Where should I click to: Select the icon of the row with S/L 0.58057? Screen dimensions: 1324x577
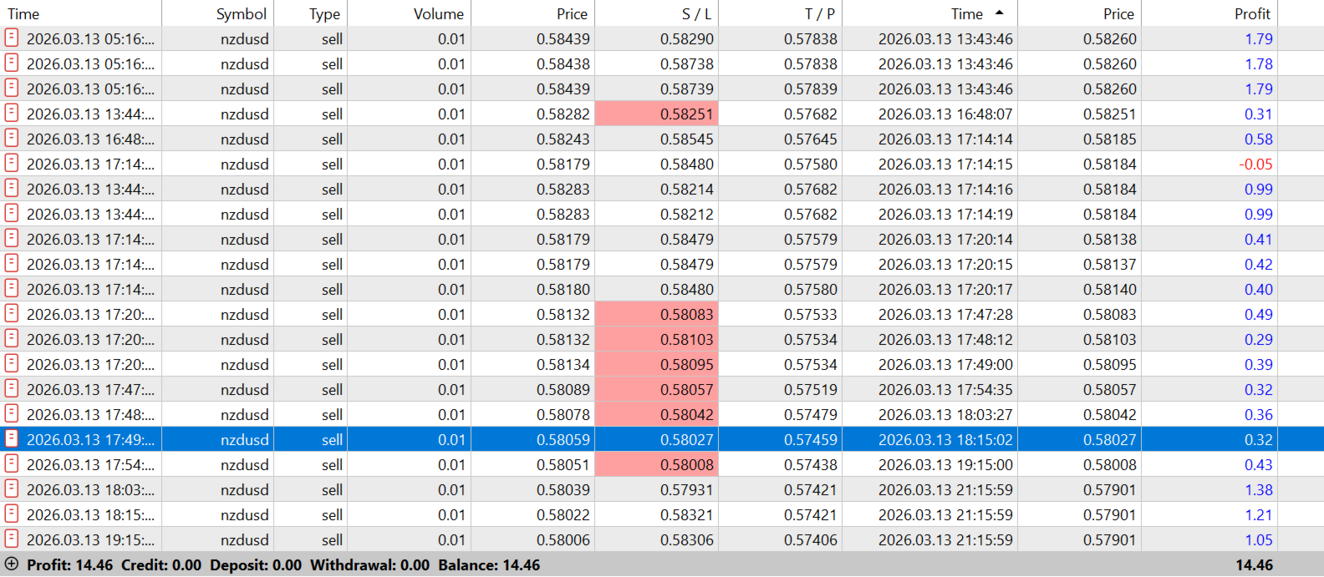click(12, 388)
